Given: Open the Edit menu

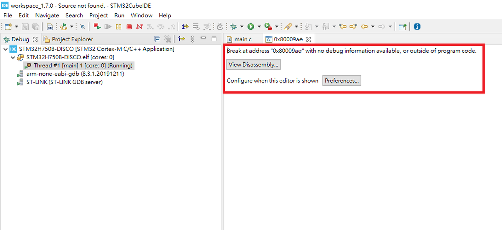Looking at the screenshot, I should pyautogui.click(x=24, y=15).
